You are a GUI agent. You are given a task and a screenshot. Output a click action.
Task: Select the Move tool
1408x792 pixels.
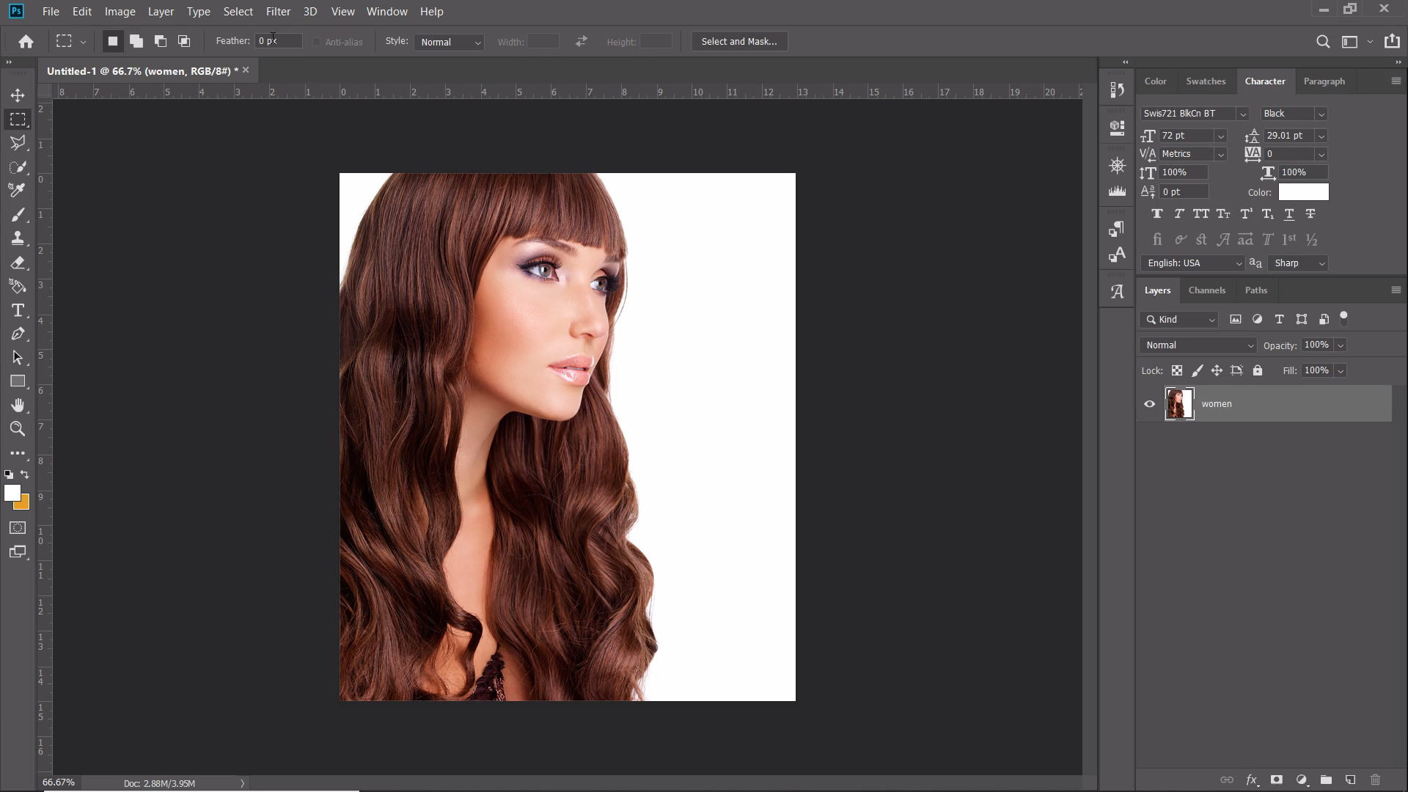18,95
